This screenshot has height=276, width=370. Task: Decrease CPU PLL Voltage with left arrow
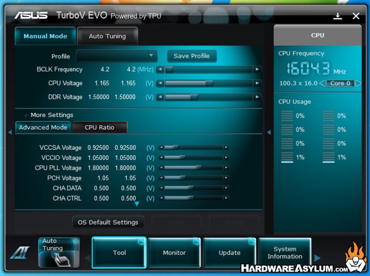click(161, 167)
